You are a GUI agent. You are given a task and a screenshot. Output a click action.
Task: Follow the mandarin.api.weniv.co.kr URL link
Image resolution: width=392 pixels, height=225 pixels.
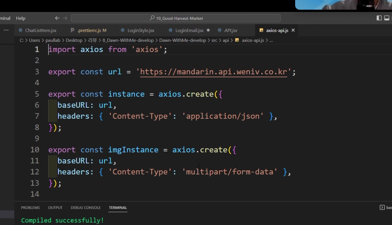(213, 72)
